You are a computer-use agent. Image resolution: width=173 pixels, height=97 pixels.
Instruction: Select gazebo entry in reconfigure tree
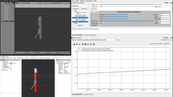(x=76, y=23)
